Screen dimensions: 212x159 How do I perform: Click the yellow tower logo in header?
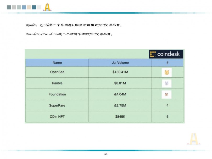(x=47, y=7)
